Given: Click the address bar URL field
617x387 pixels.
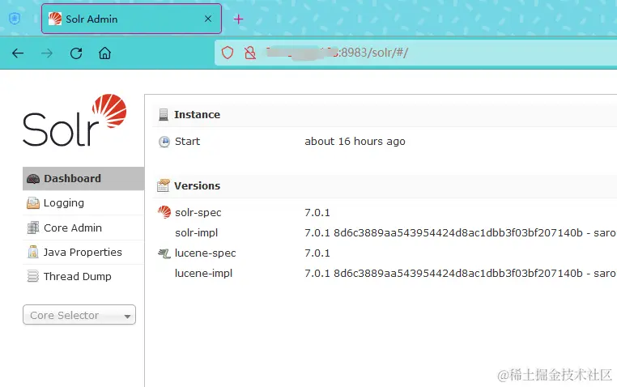Looking at the screenshot, I should pyautogui.click(x=415, y=53).
